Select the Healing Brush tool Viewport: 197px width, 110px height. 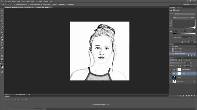[x=2, y=27]
